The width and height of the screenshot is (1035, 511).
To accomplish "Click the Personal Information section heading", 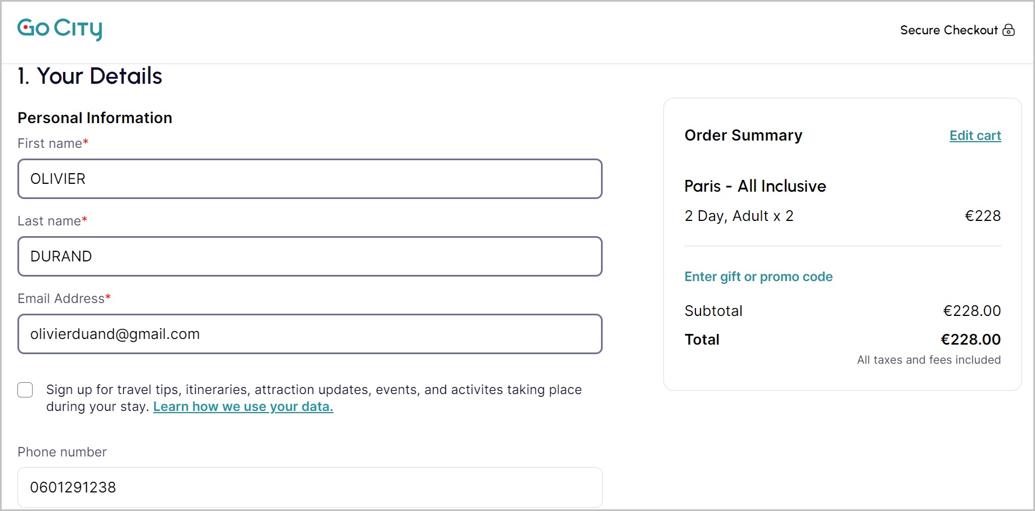I will point(95,118).
